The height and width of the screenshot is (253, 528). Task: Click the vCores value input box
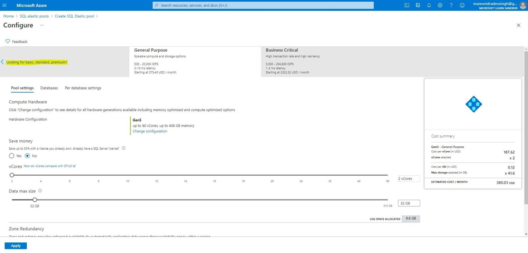pos(409,178)
